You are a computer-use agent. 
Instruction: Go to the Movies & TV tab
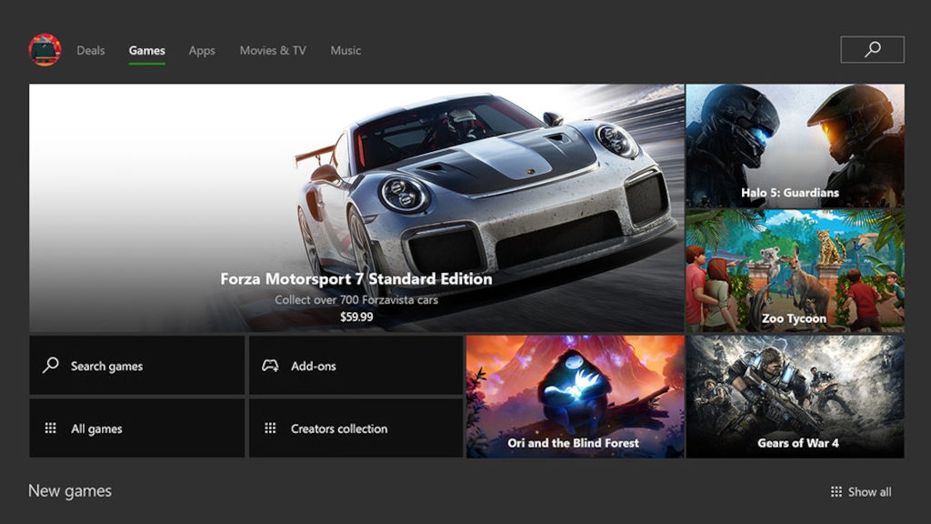tap(273, 51)
